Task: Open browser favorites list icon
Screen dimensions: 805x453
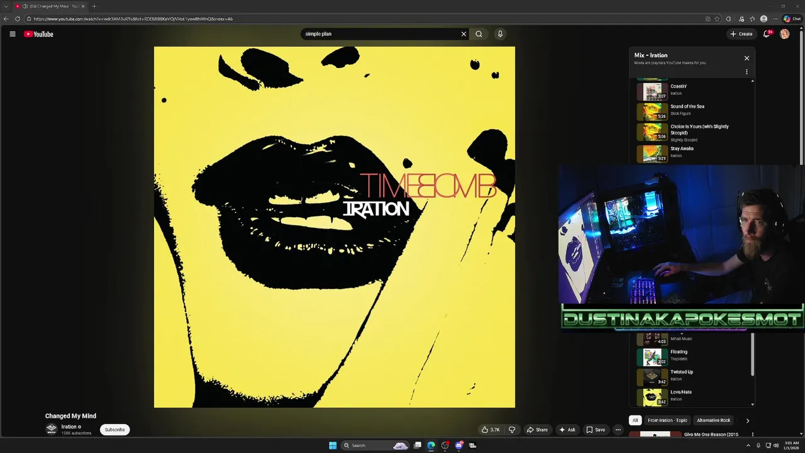Action: click(752, 19)
